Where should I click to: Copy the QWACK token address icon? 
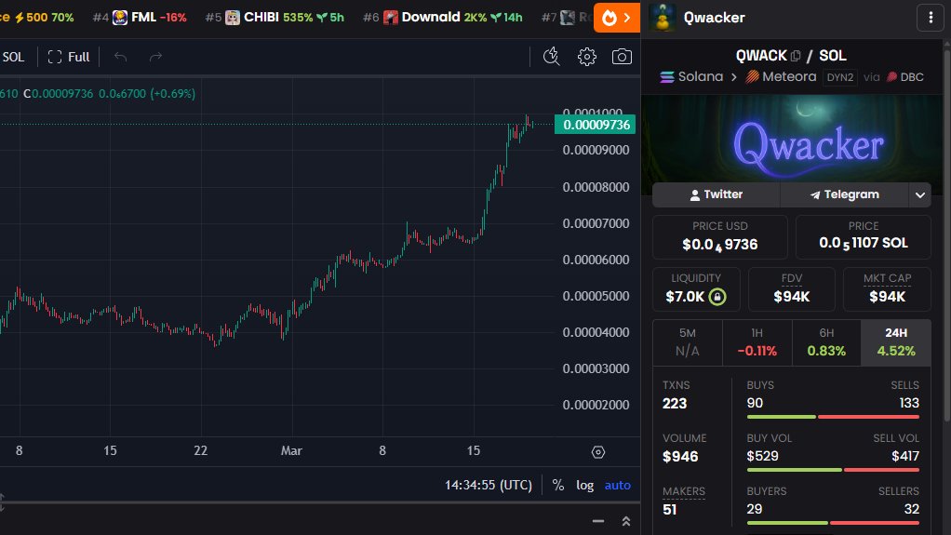(x=796, y=56)
